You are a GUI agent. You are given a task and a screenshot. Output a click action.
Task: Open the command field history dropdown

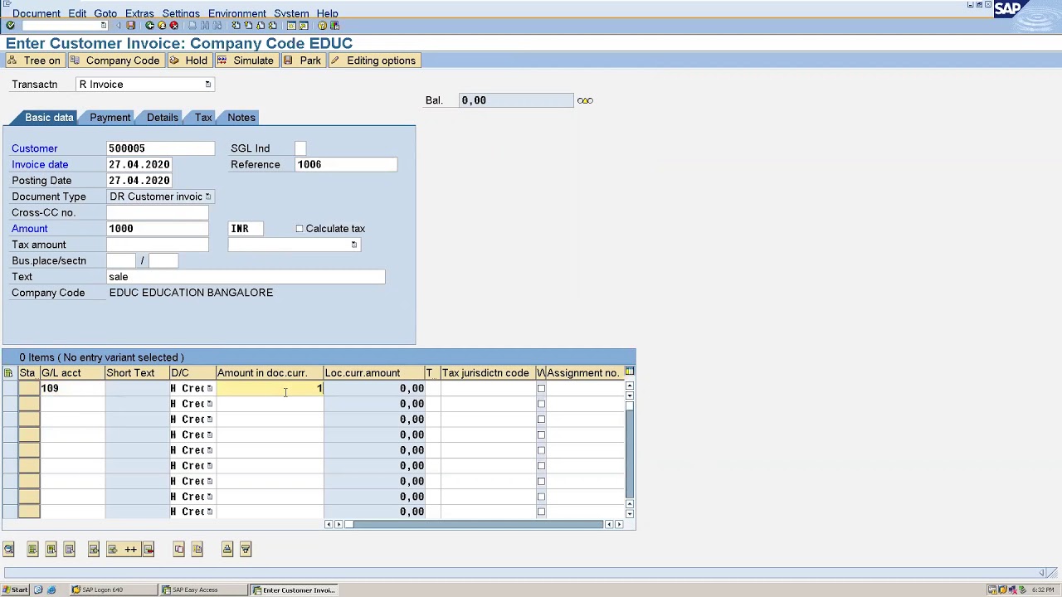tap(104, 25)
